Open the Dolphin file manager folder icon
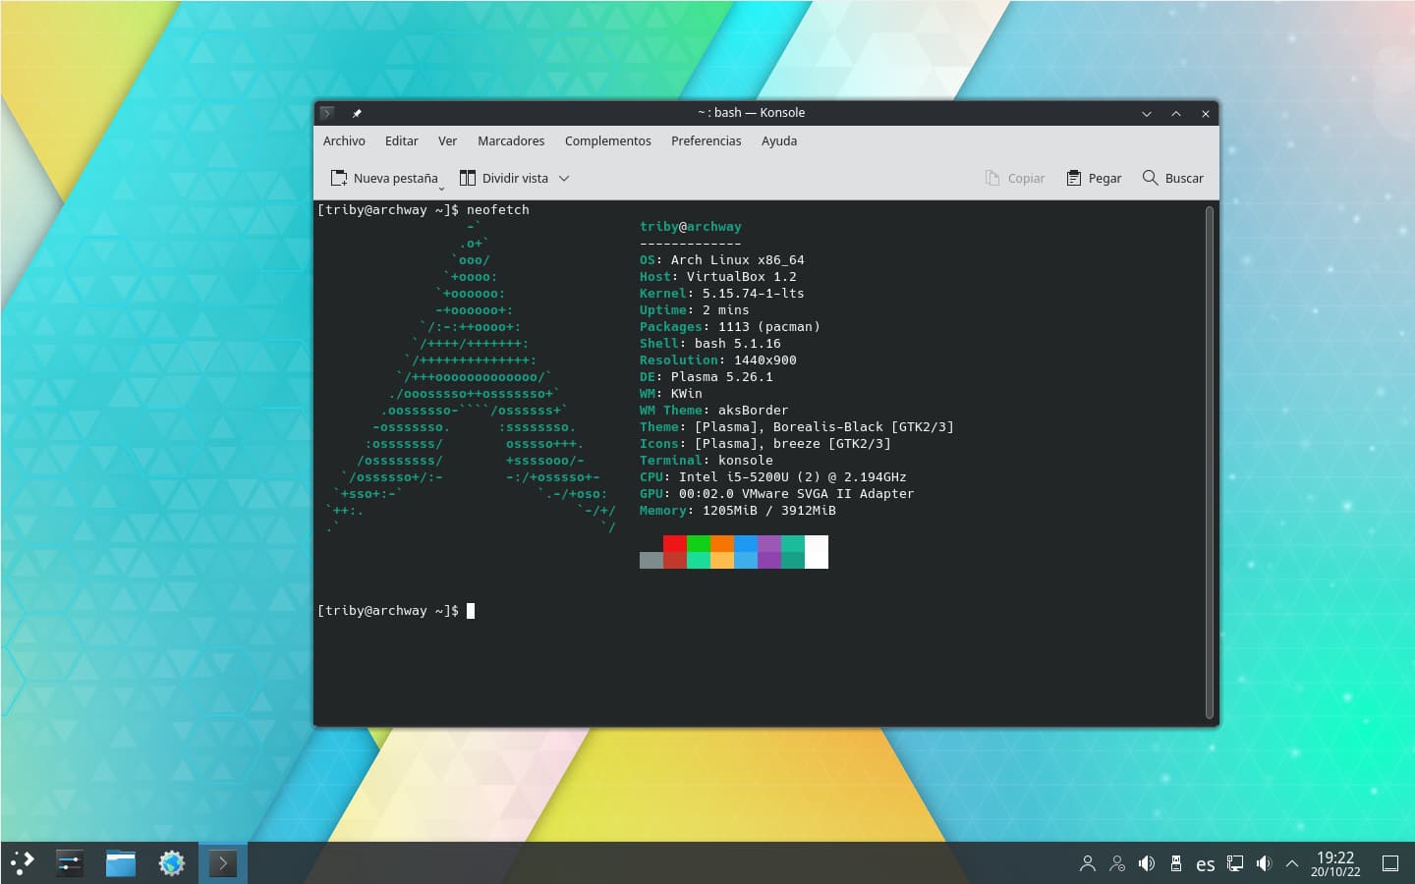 [x=120, y=863]
